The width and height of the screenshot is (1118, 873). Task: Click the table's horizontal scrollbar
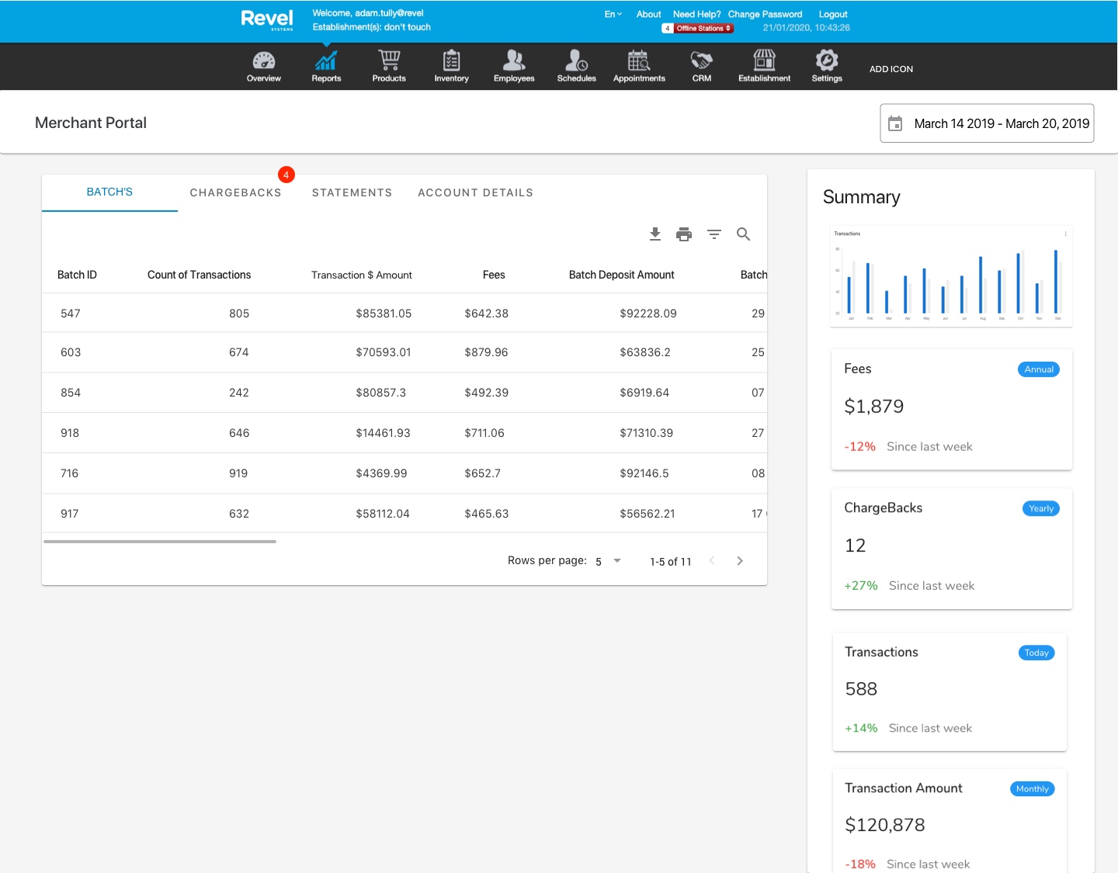160,542
